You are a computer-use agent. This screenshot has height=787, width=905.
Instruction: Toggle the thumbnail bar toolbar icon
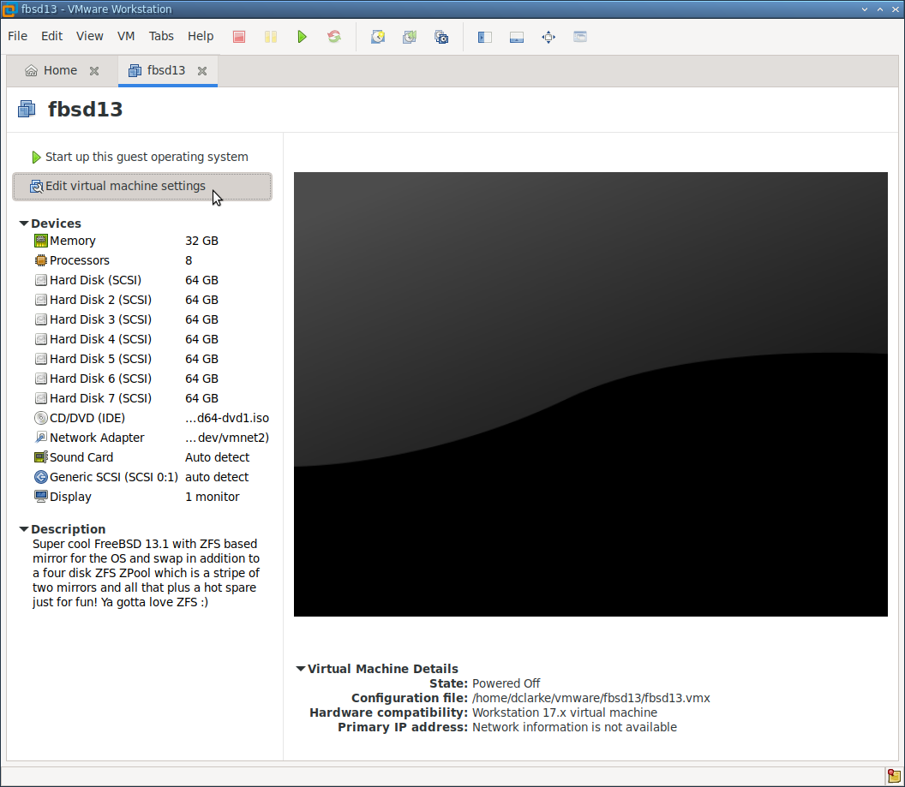[x=516, y=37]
